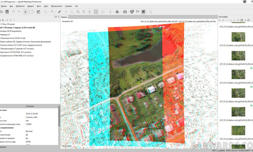This screenshot has height=152, width=253.
Task: Toggle Show Cameras camera icon
Action: (125, 12)
